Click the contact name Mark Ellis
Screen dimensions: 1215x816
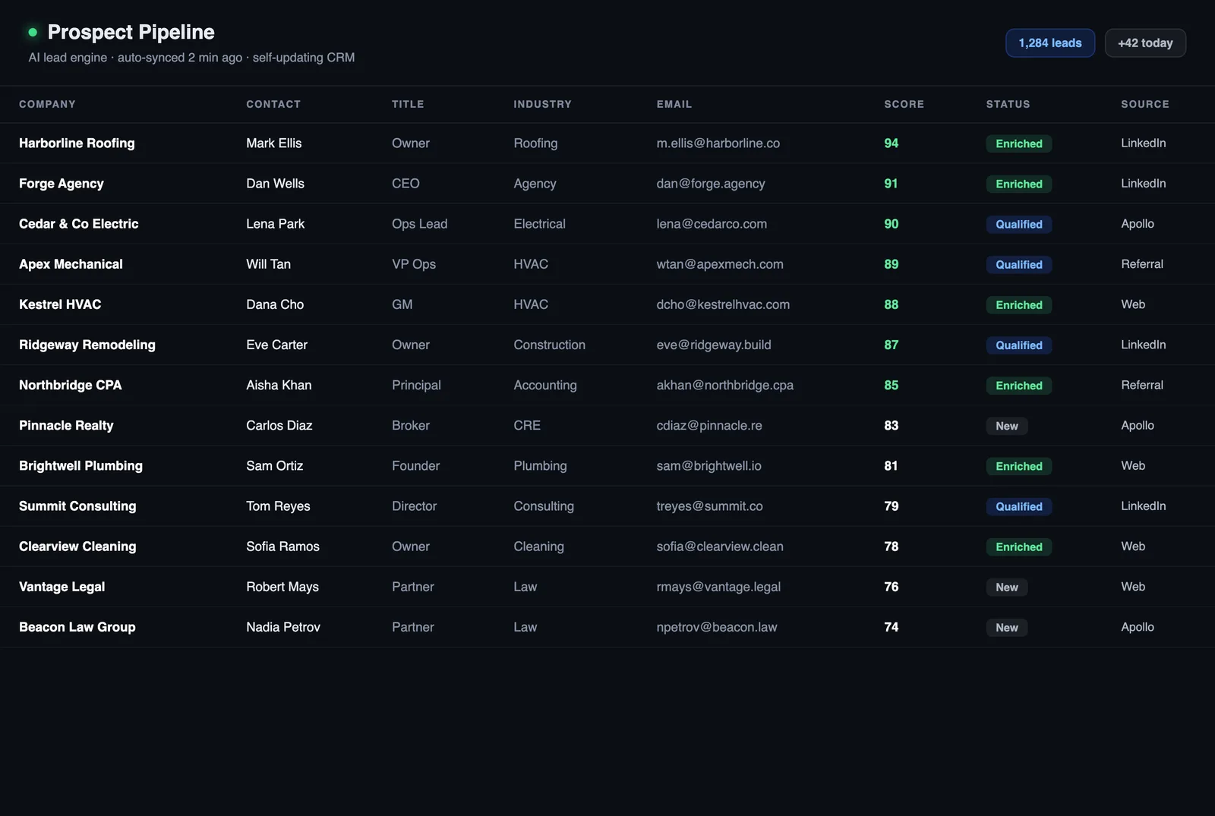[274, 143]
